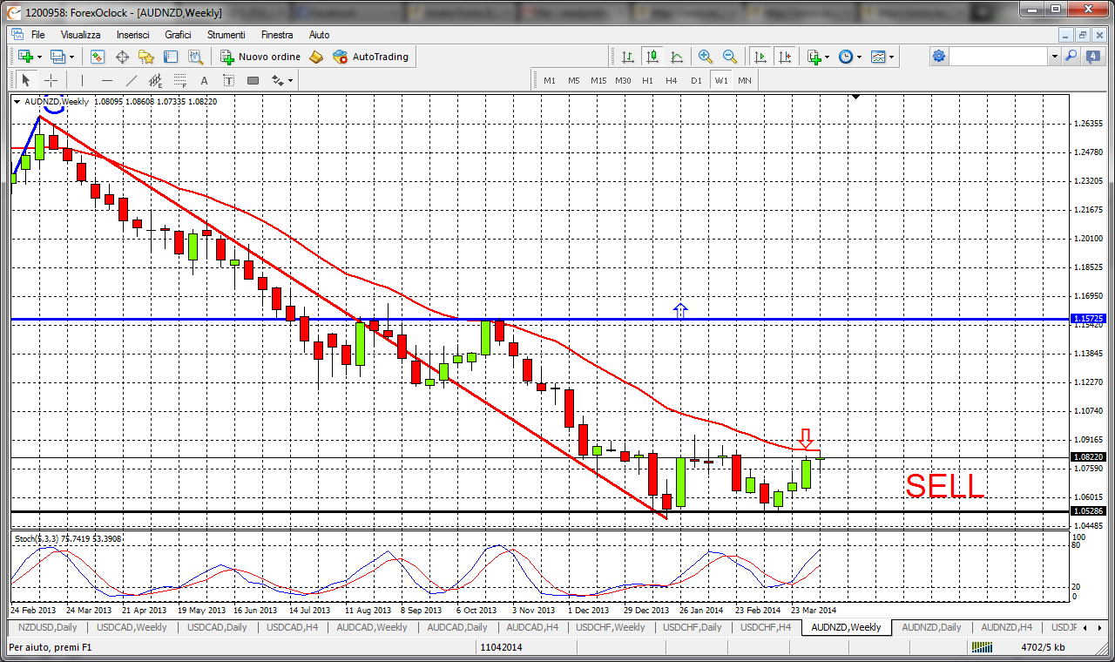This screenshot has height=662, width=1115.
Task: Open the Indicators list icon
Action: coord(814,57)
